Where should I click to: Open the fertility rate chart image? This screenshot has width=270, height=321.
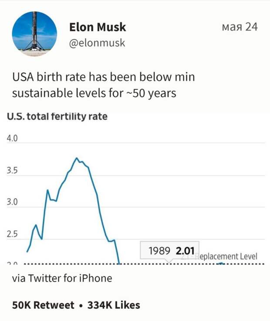click(x=136, y=188)
